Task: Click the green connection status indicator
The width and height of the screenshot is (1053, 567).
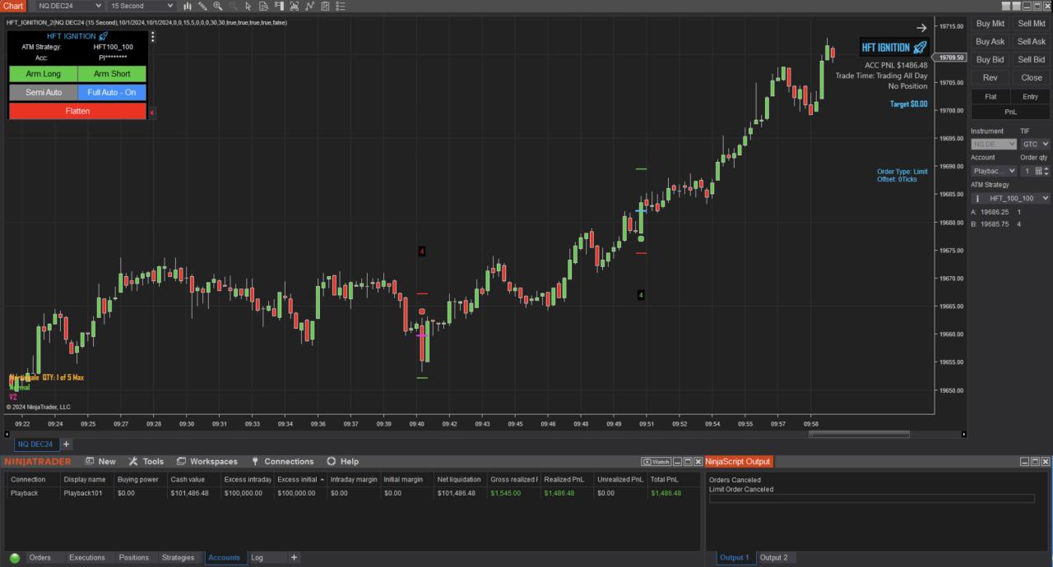Action: pyautogui.click(x=15, y=558)
